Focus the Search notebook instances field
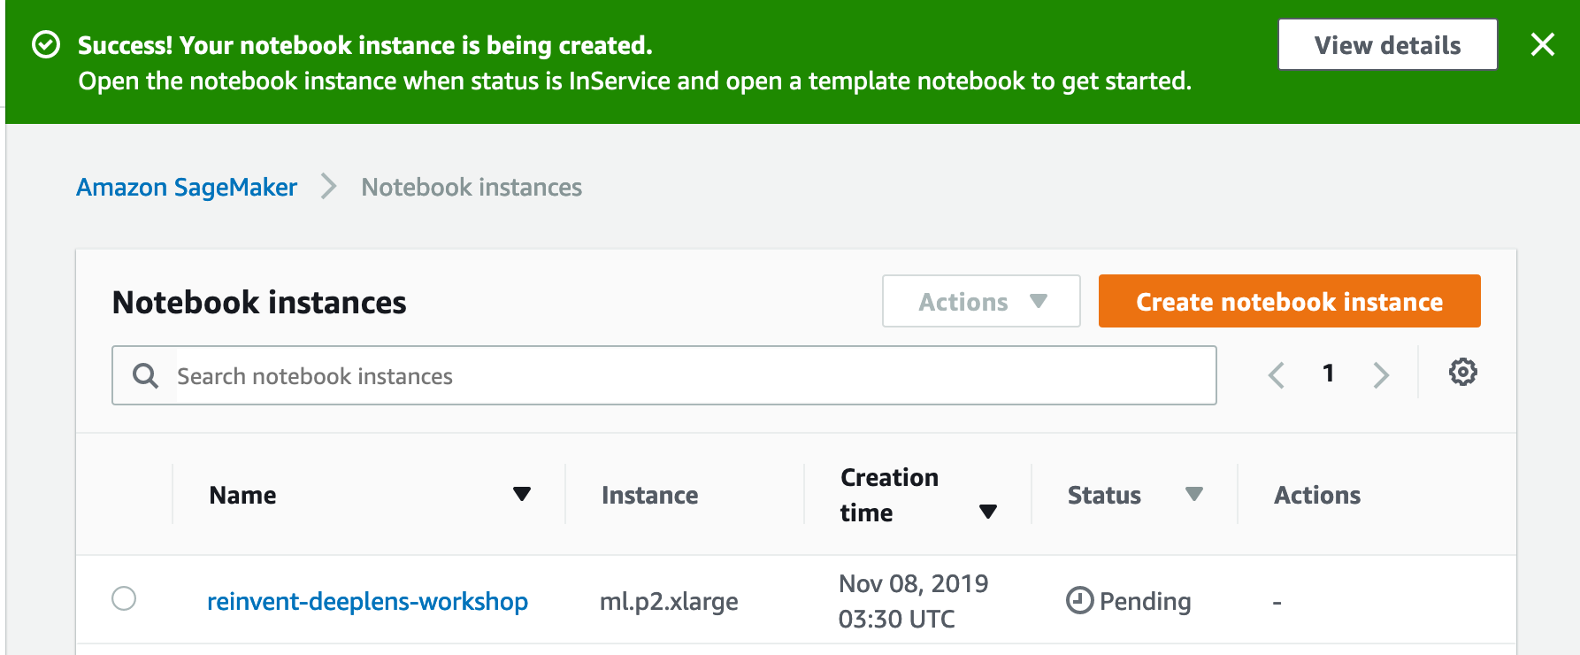The width and height of the screenshot is (1580, 655). pos(663,375)
